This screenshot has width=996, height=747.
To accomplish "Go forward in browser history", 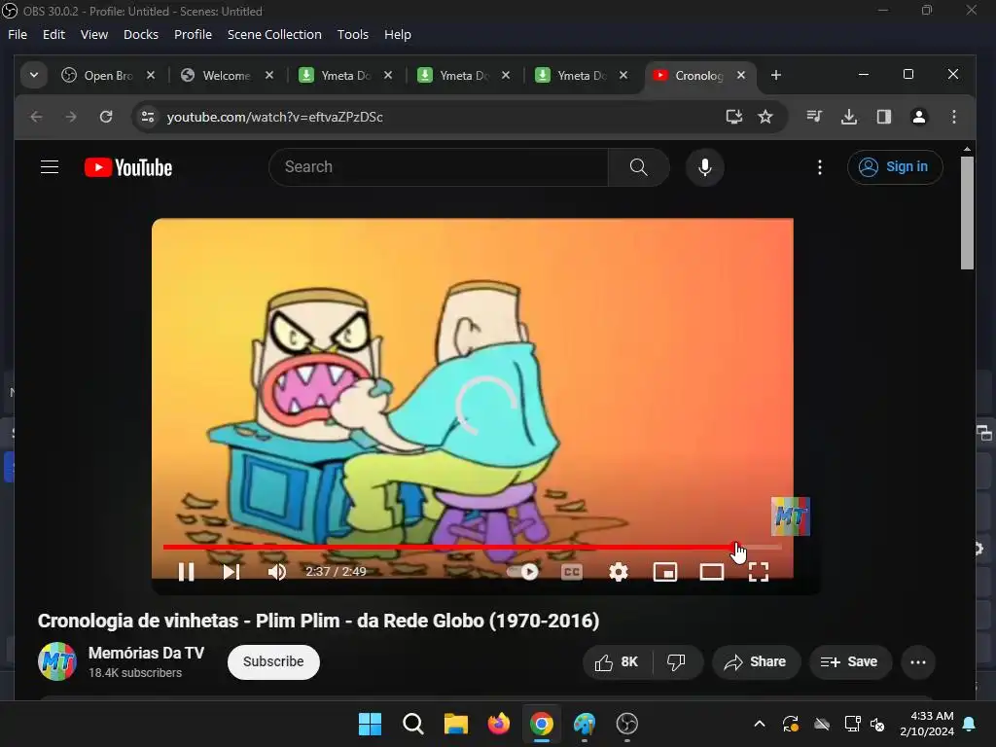I will [x=71, y=117].
